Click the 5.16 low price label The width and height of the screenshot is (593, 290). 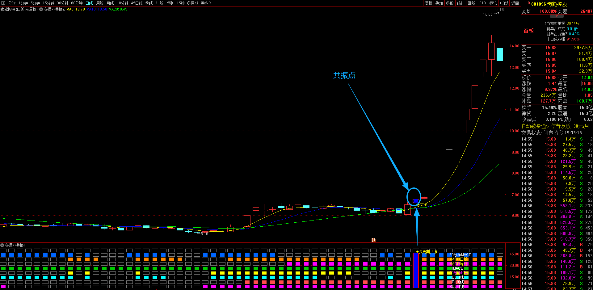click(204, 234)
